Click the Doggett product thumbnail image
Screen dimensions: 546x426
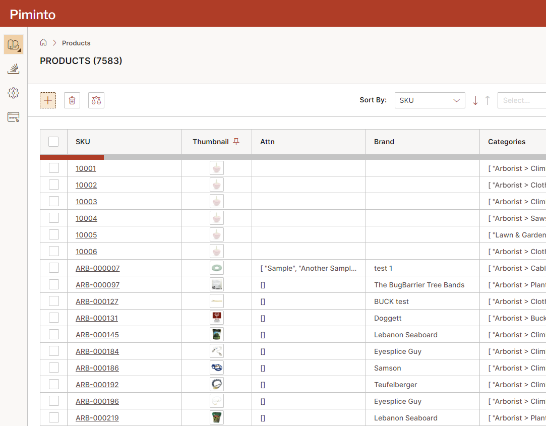(x=217, y=318)
